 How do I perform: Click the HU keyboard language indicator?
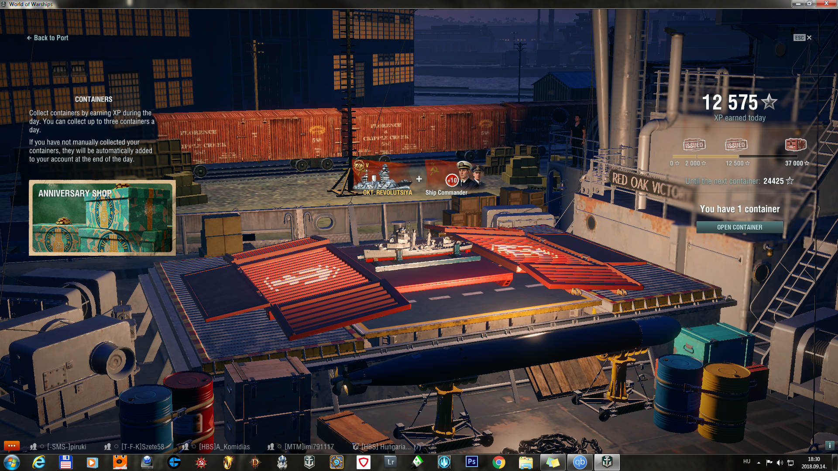coord(747,461)
